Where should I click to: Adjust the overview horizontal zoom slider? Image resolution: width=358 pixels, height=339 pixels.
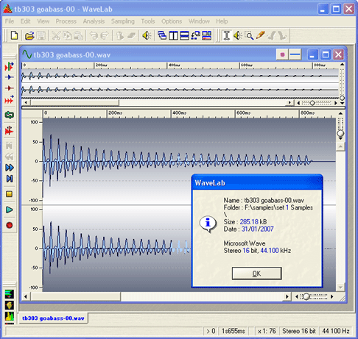coord(312,103)
